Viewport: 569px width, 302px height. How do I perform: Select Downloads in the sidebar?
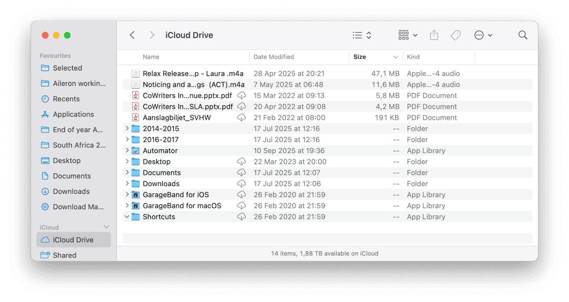pyautogui.click(x=70, y=191)
